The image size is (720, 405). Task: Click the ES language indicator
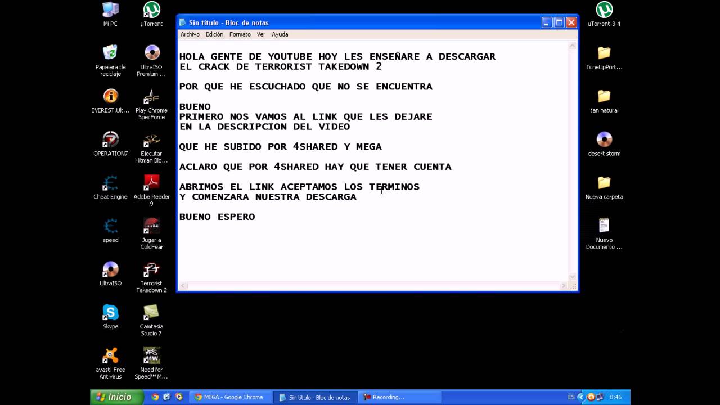(x=571, y=397)
